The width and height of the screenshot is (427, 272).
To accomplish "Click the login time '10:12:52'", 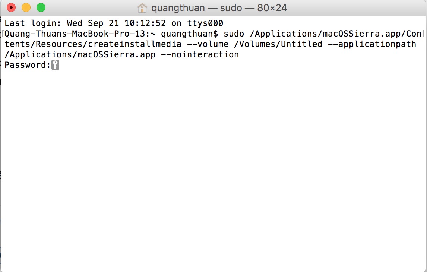I will [x=145, y=23].
